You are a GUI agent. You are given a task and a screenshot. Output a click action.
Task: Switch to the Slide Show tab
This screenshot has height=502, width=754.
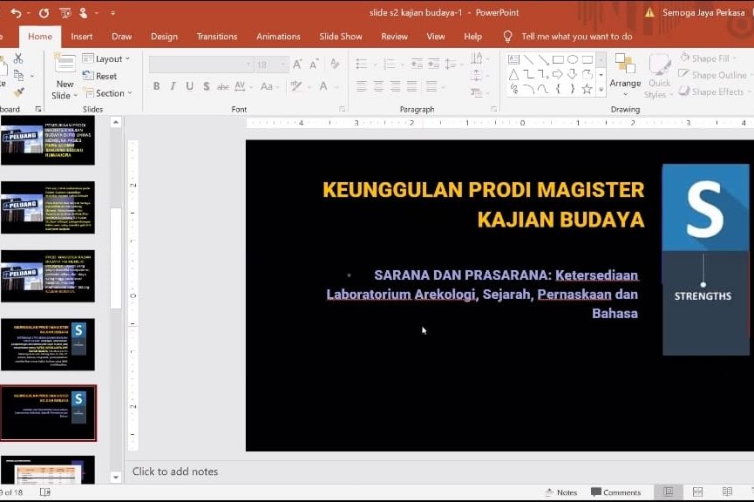(340, 37)
